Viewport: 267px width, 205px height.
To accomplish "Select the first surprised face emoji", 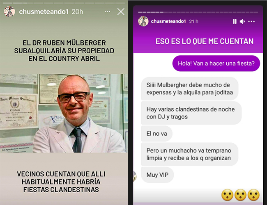I will point(227,195).
